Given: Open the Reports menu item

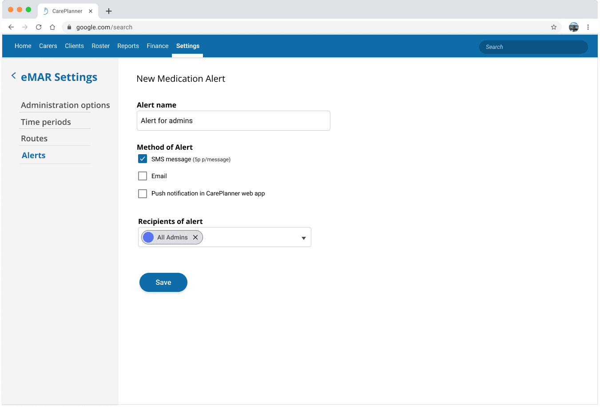Looking at the screenshot, I should [128, 46].
